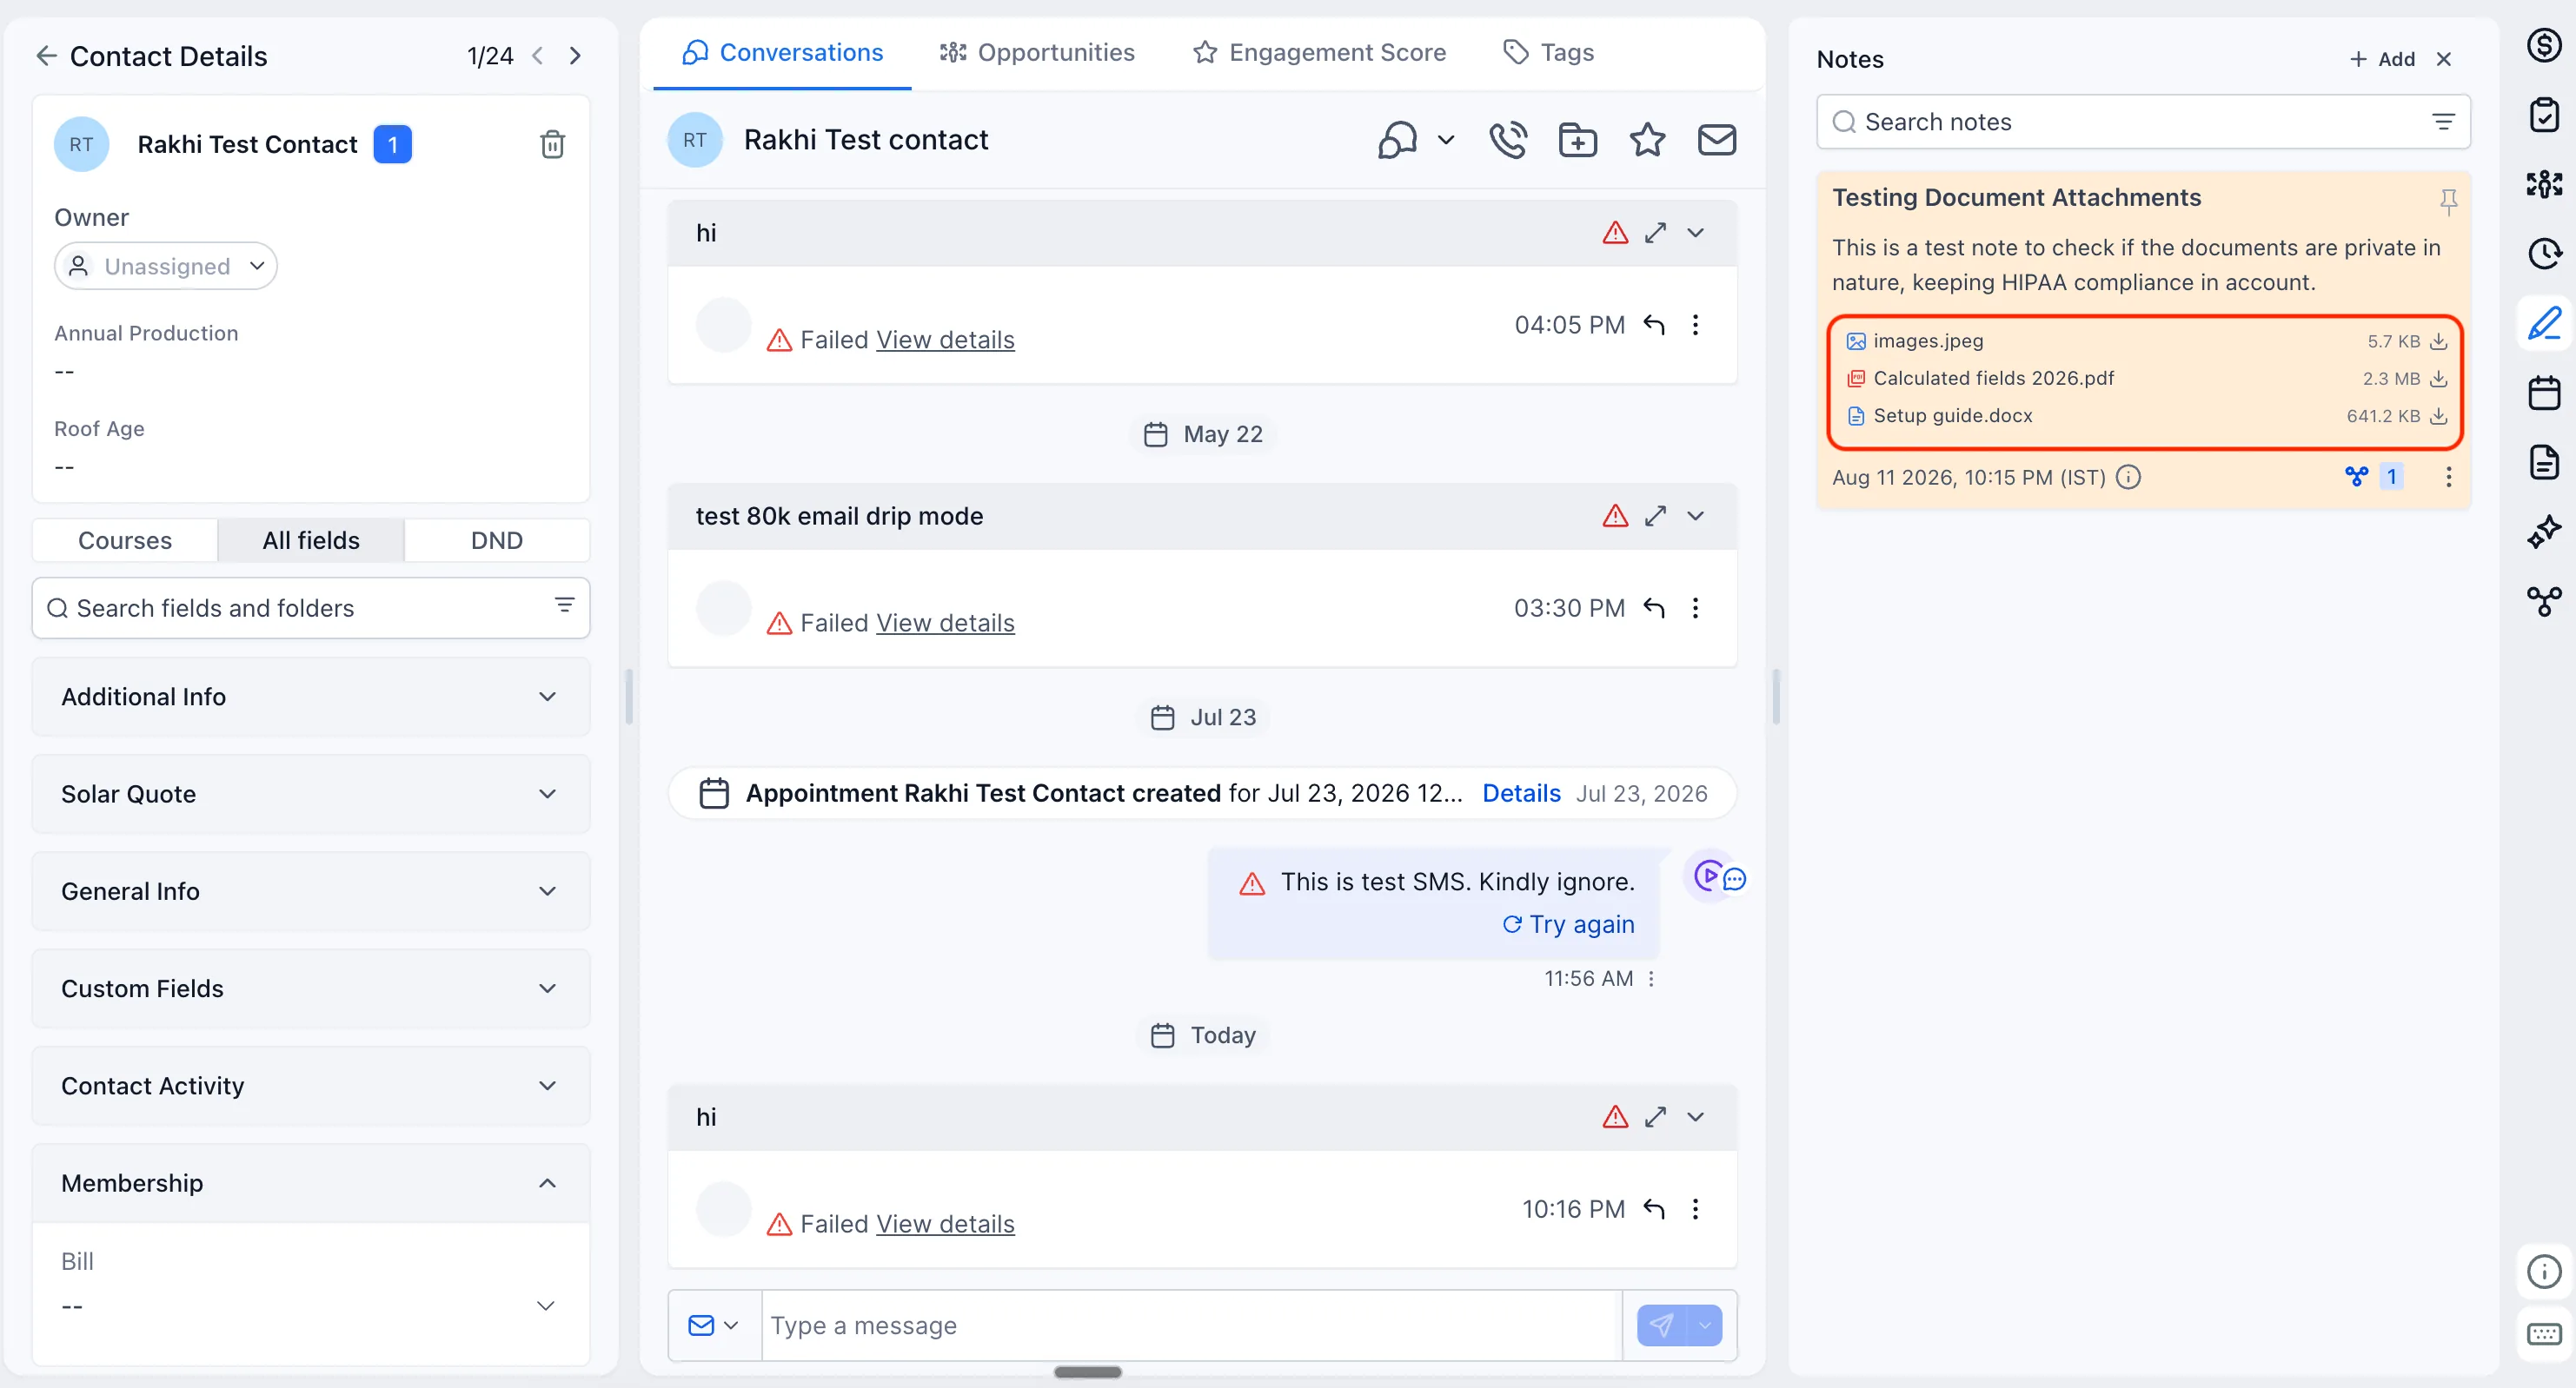Download images.jpeg attachment

pyautogui.click(x=2438, y=341)
